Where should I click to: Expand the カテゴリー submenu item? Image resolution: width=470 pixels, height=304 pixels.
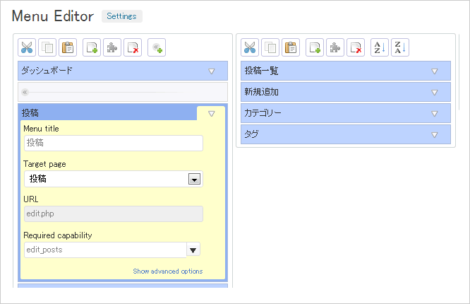434,114
